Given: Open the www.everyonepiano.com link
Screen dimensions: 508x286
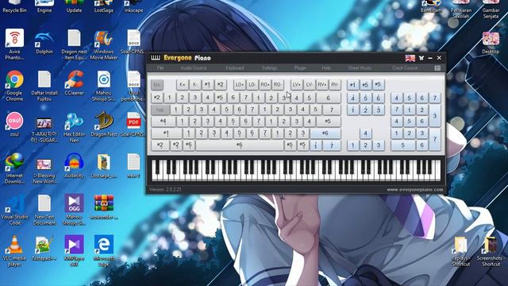Looking at the screenshot, I should click(x=414, y=190).
